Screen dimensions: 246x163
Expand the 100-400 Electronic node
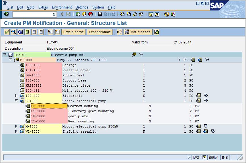[x=16, y=95]
